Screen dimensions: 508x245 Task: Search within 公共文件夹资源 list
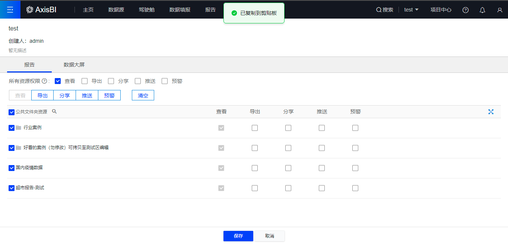point(54,111)
